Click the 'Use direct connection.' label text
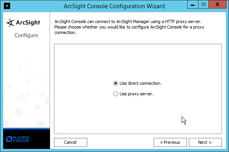This screenshot has width=229, height=152. [x=140, y=83]
